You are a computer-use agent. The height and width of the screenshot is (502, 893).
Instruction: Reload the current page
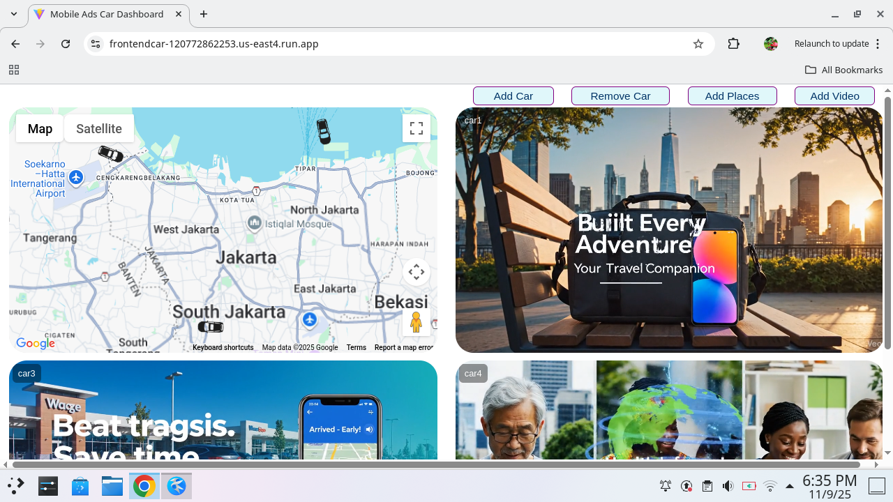[66, 44]
